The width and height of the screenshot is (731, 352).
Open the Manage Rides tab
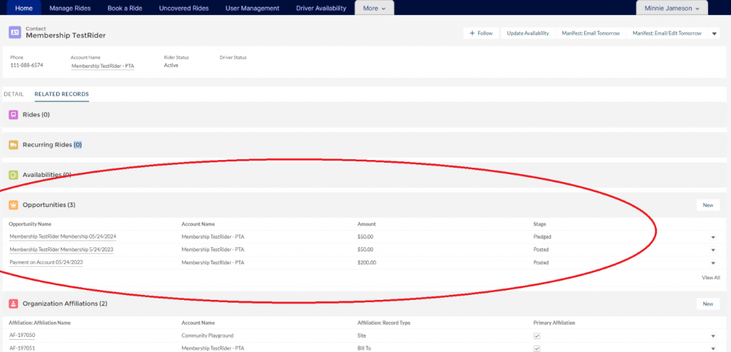(70, 9)
